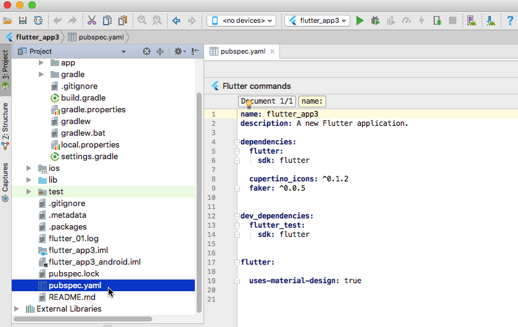The width and height of the screenshot is (518, 327).
Task: Collapse the dependencies block fold marker
Action: point(237,142)
